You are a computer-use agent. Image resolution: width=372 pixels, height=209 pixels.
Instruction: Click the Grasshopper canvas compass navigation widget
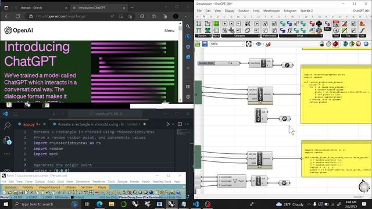[364, 186]
